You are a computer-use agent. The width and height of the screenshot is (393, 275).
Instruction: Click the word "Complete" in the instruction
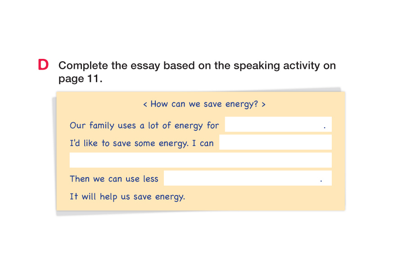click(83, 66)
